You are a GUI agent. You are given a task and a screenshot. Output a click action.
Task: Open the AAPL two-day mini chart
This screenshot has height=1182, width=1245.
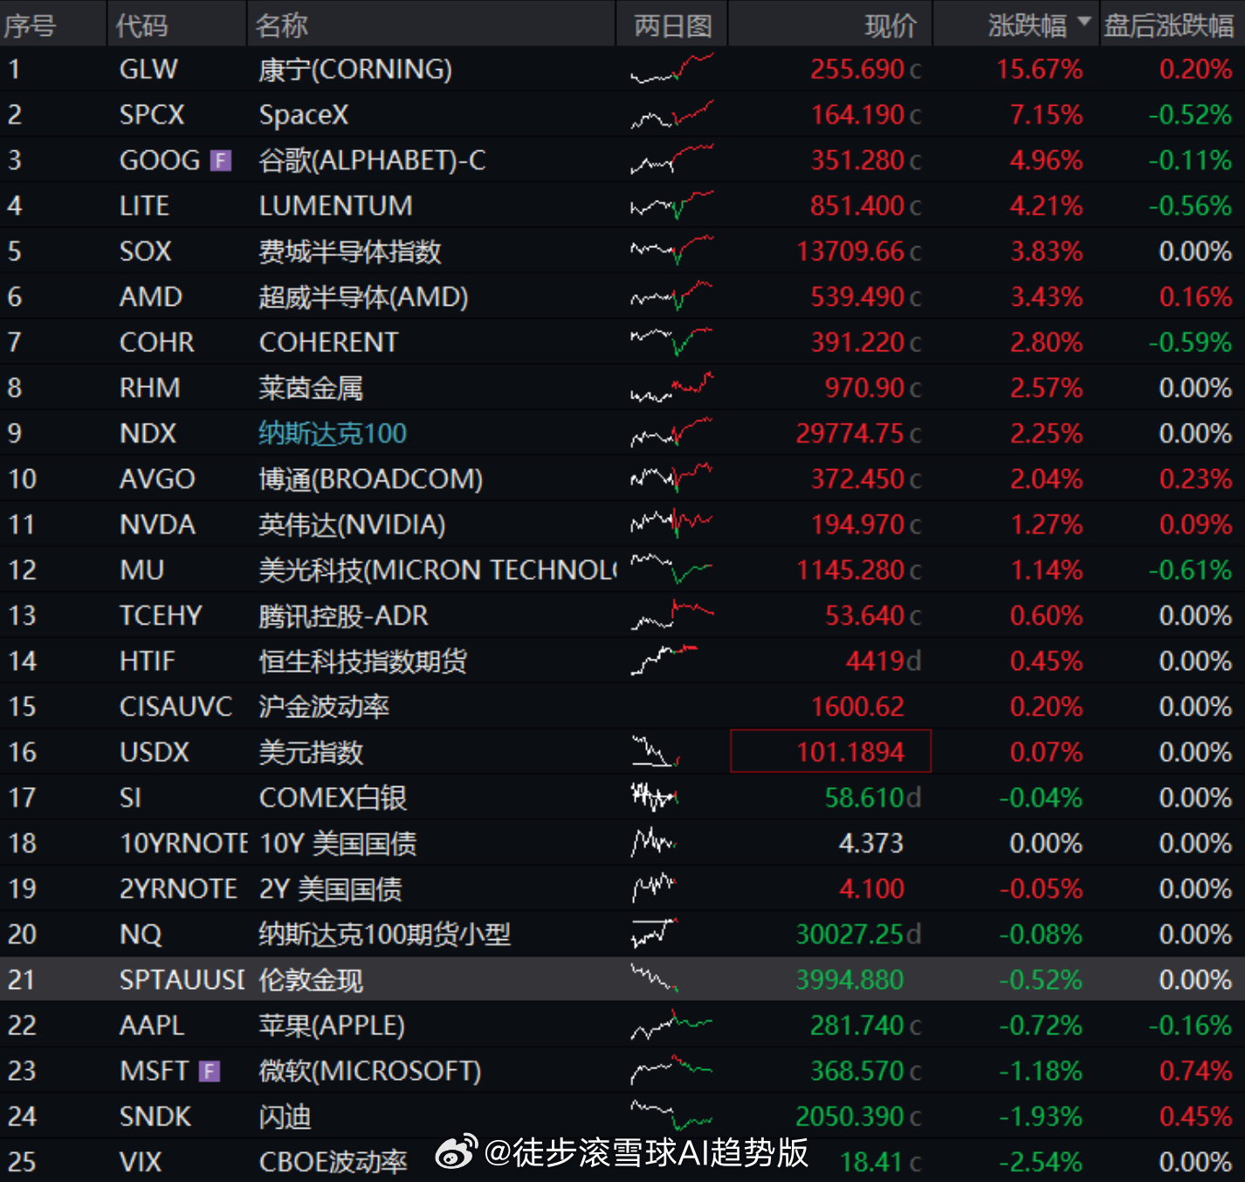coord(671,1025)
